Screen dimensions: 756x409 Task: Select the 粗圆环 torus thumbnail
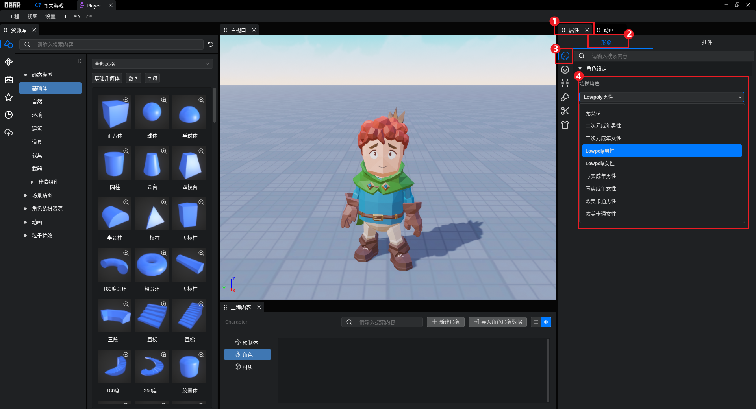tap(152, 265)
